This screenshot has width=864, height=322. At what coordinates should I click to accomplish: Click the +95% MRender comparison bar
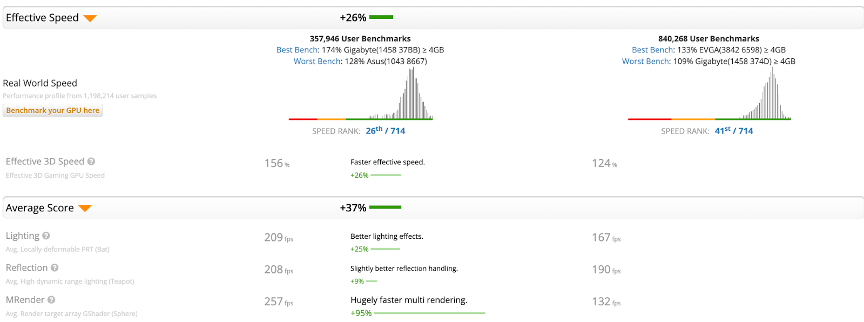pyautogui.click(x=429, y=313)
